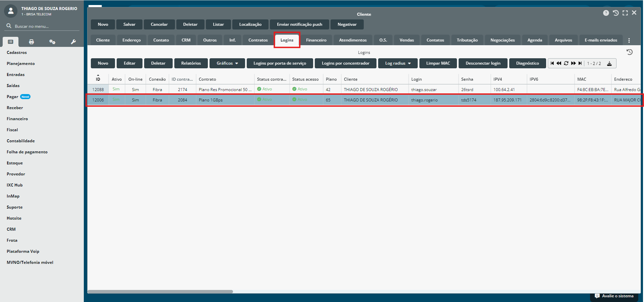
Task: Open the three-dot more tabs menu
Action: point(629,41)
